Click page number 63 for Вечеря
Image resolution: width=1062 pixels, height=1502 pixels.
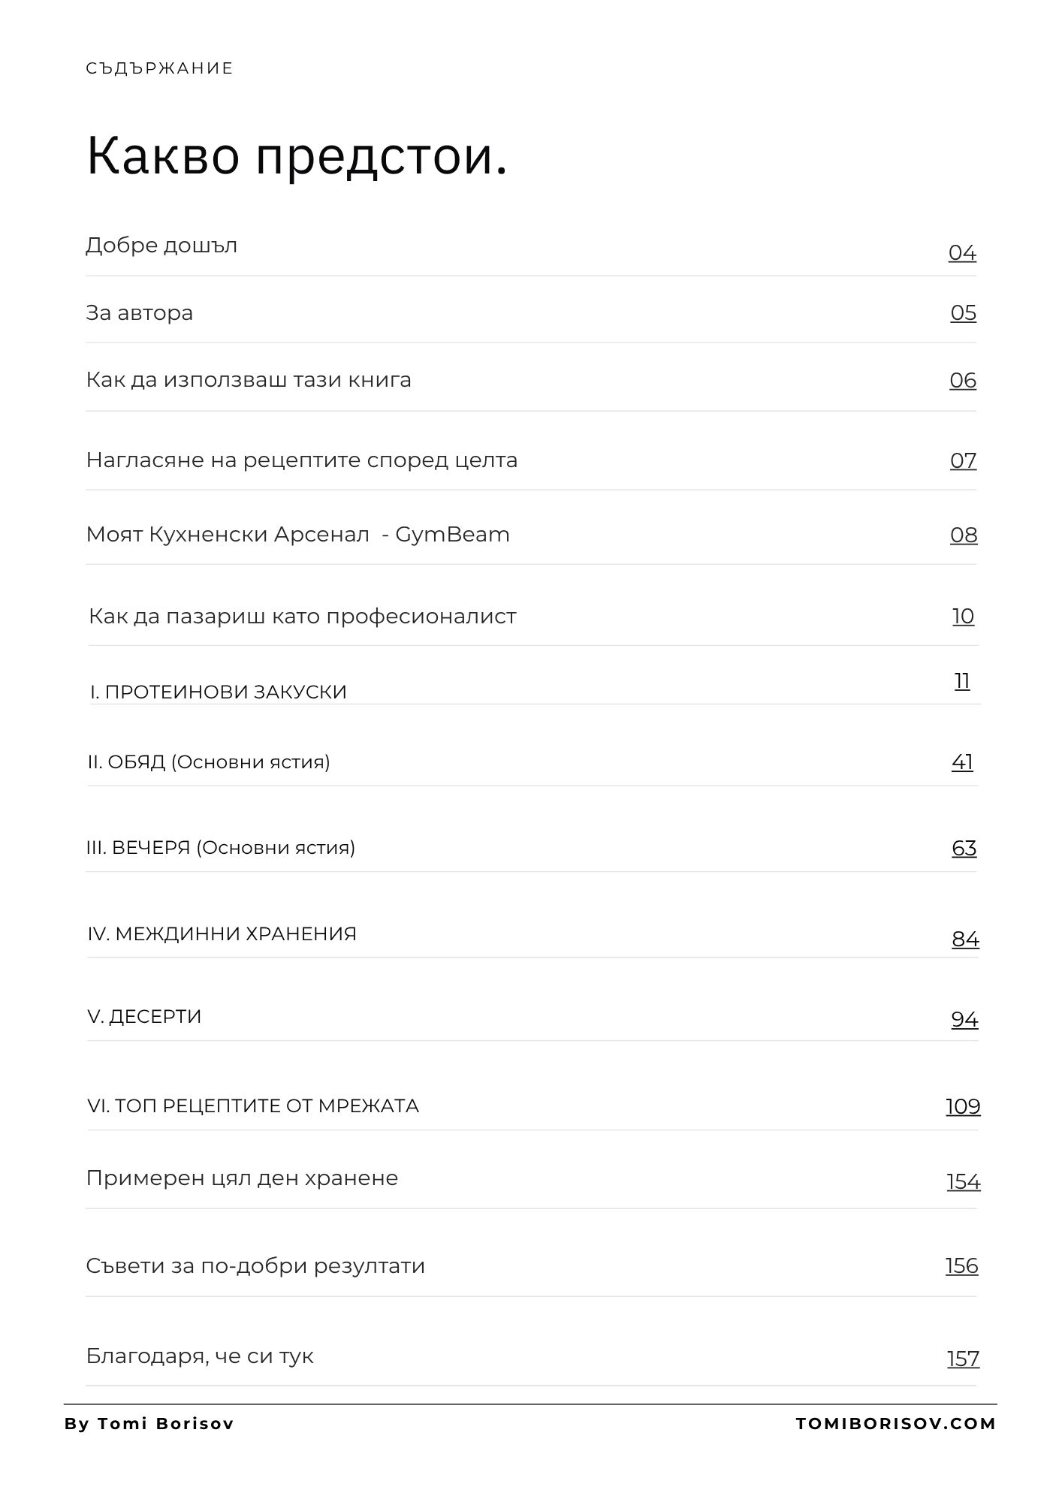coord(964,849)
